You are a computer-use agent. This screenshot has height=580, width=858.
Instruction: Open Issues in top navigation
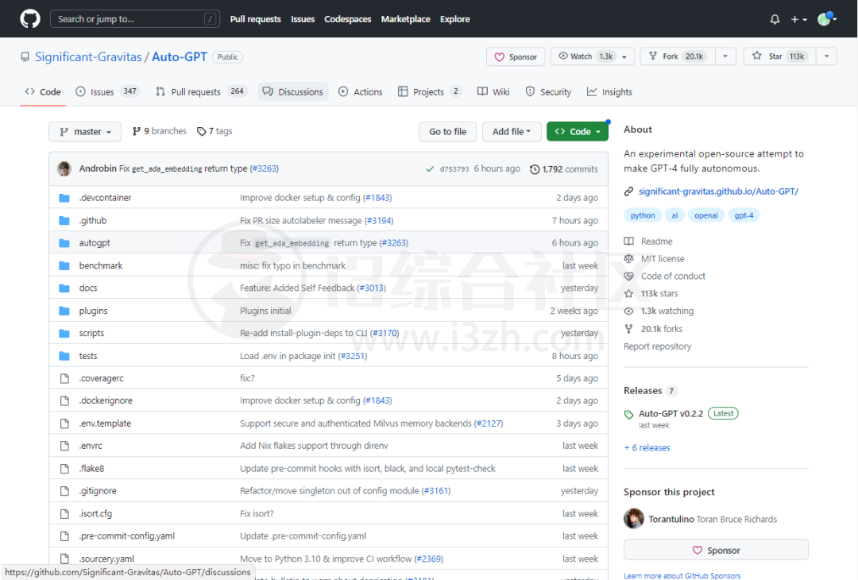(x=303, y=19)
